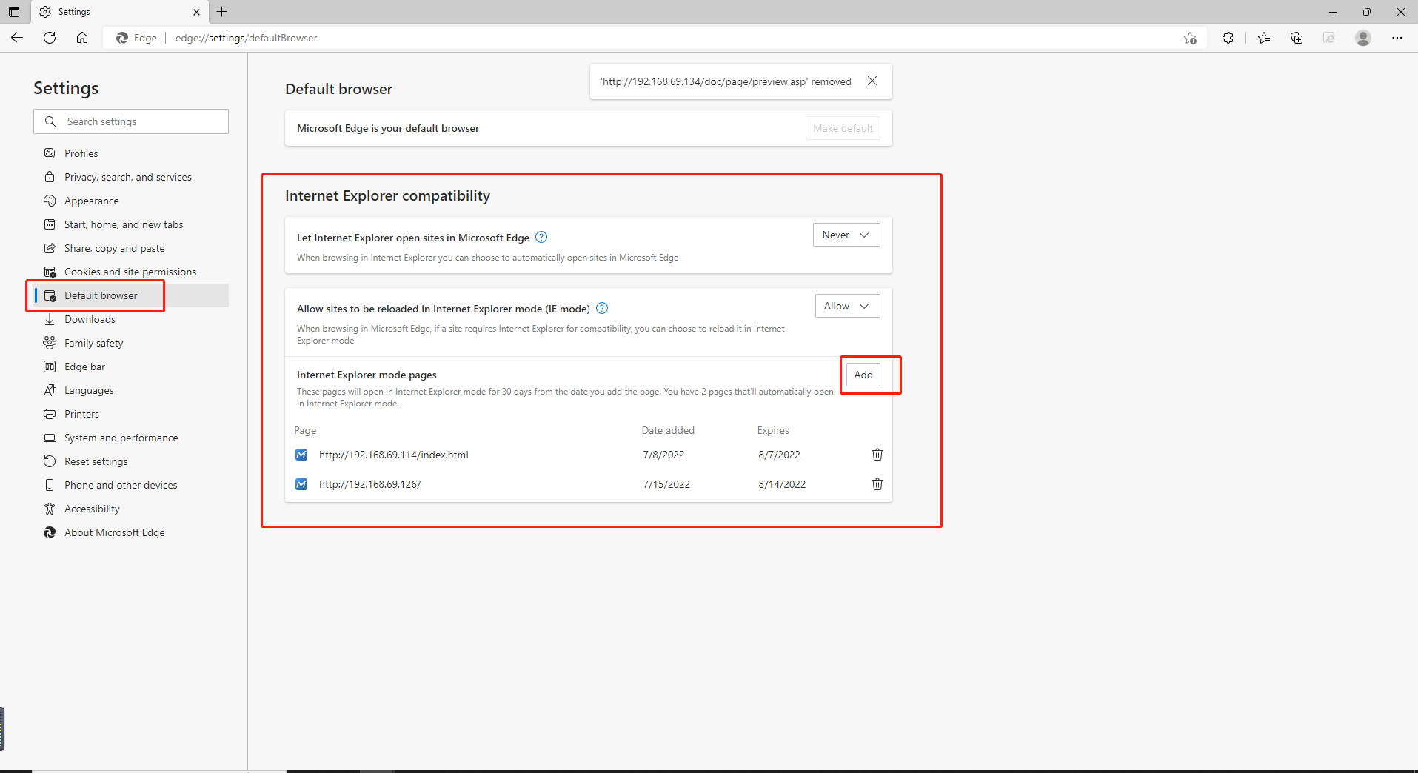Viewport: 1418px width, 773px height.
Task: Click the http://192.168.69.114/index.html page link
Action: click(x=394, y=455)
